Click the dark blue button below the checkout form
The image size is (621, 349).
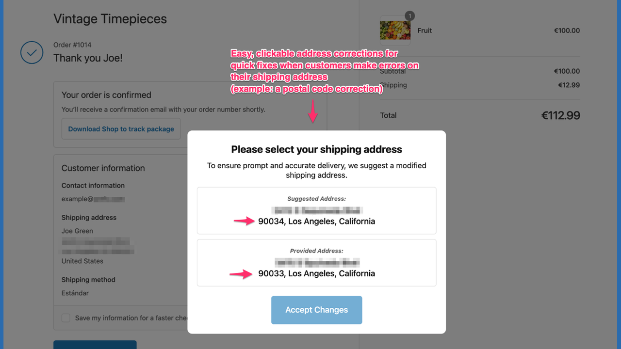click(x=95, y=345)
